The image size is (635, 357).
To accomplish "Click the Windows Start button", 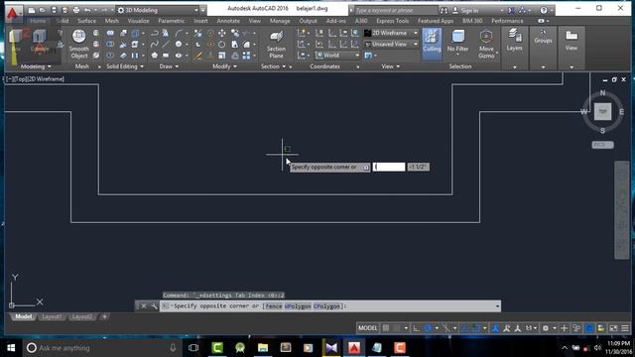I will coord(11,348).
